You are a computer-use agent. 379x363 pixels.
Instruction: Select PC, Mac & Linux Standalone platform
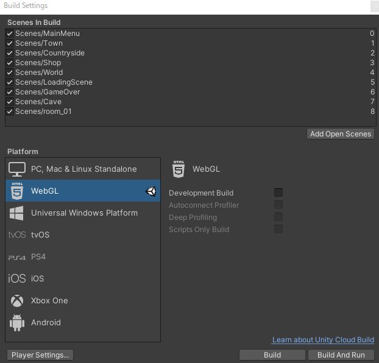tap(83, 169)
